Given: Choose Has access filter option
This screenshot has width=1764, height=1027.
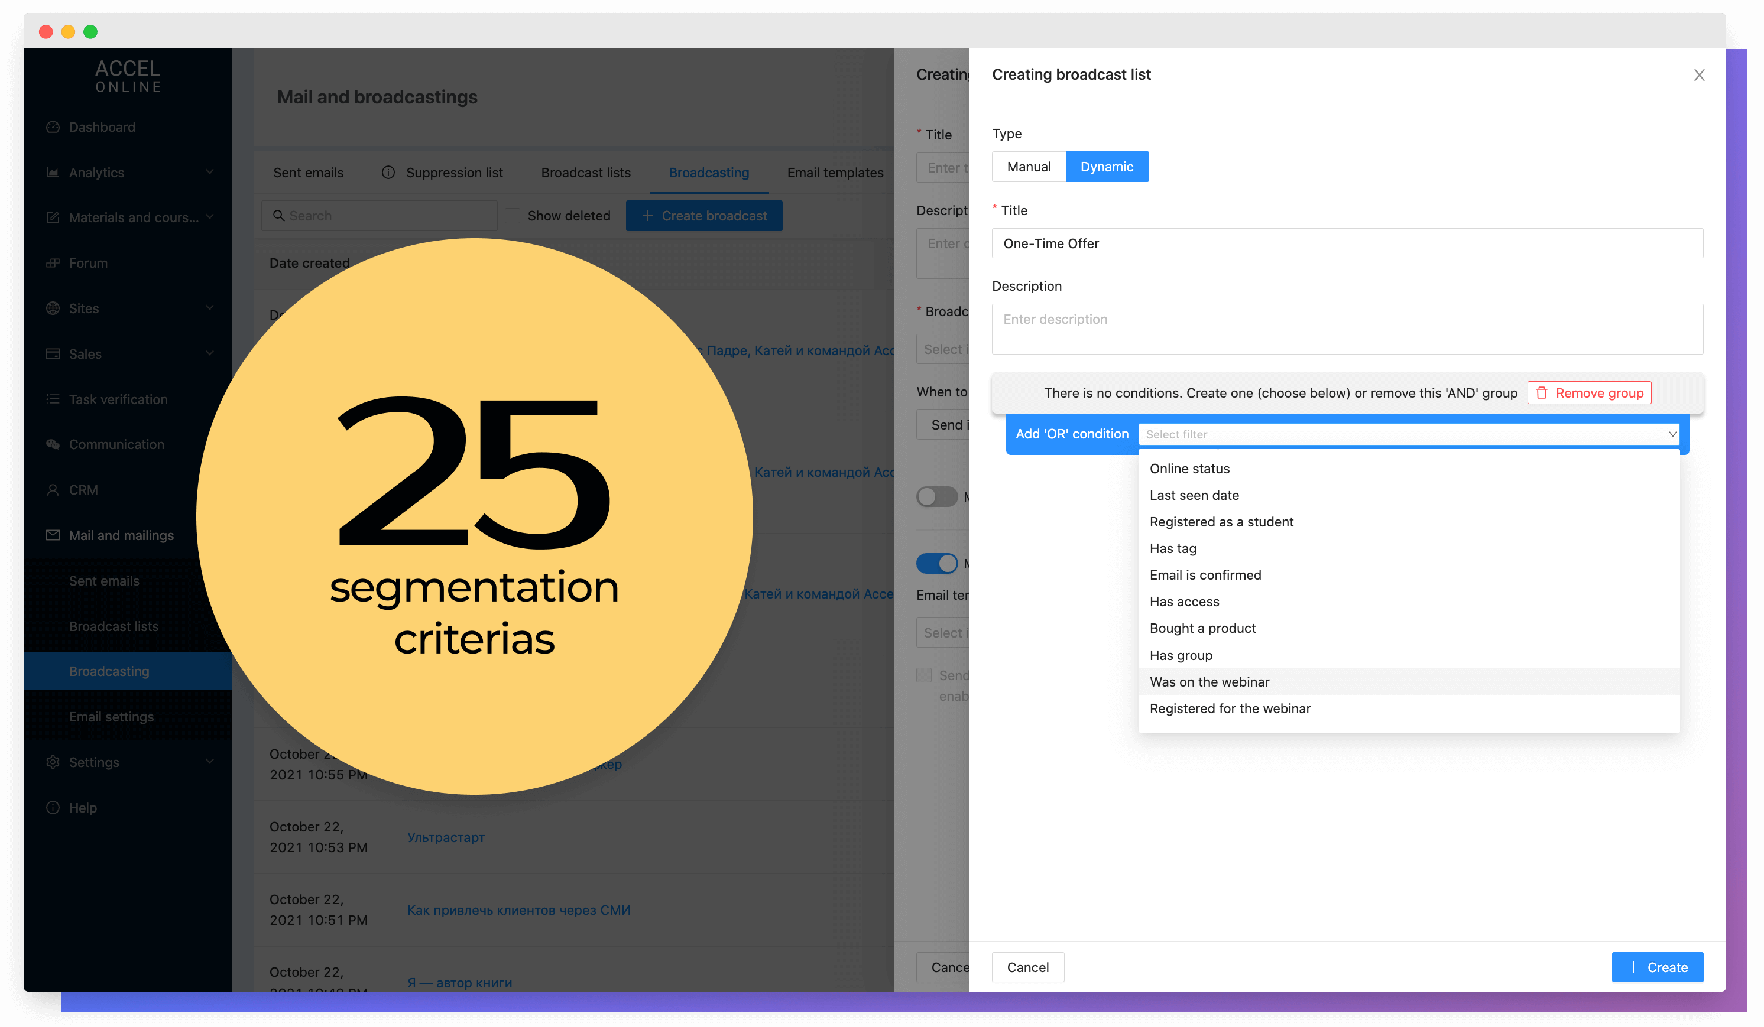Looking at the screenshot, I should [1409, 602].
